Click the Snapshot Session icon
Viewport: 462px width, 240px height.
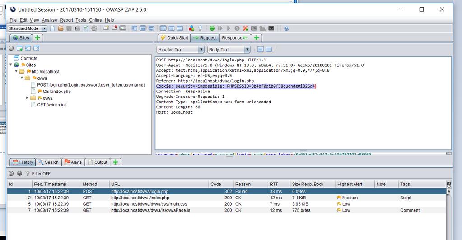coord(77,28)
